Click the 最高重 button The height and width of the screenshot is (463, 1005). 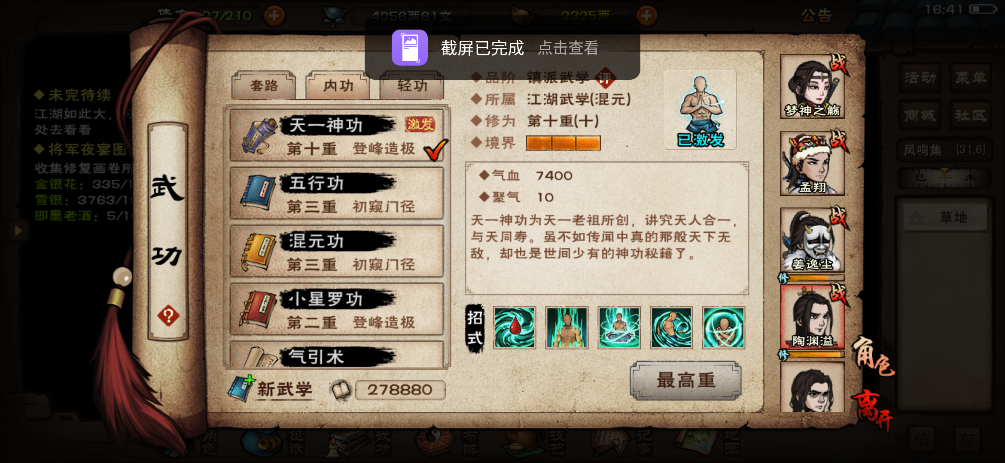pos(685,381)
